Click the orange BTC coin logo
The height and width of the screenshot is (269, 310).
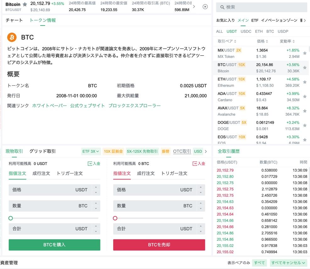[12, 37]
